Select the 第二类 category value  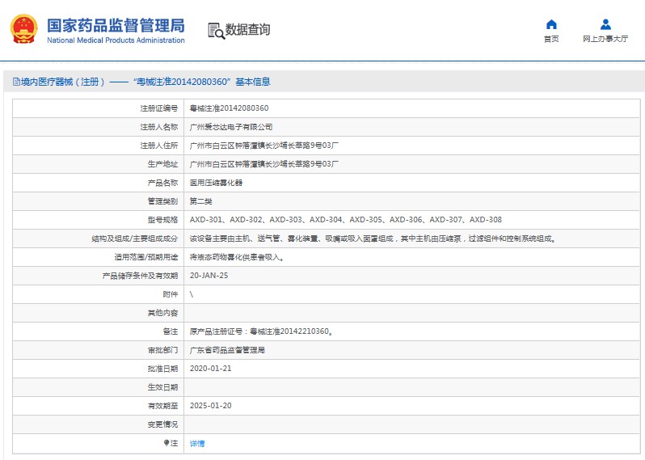[x=200, y=201]
